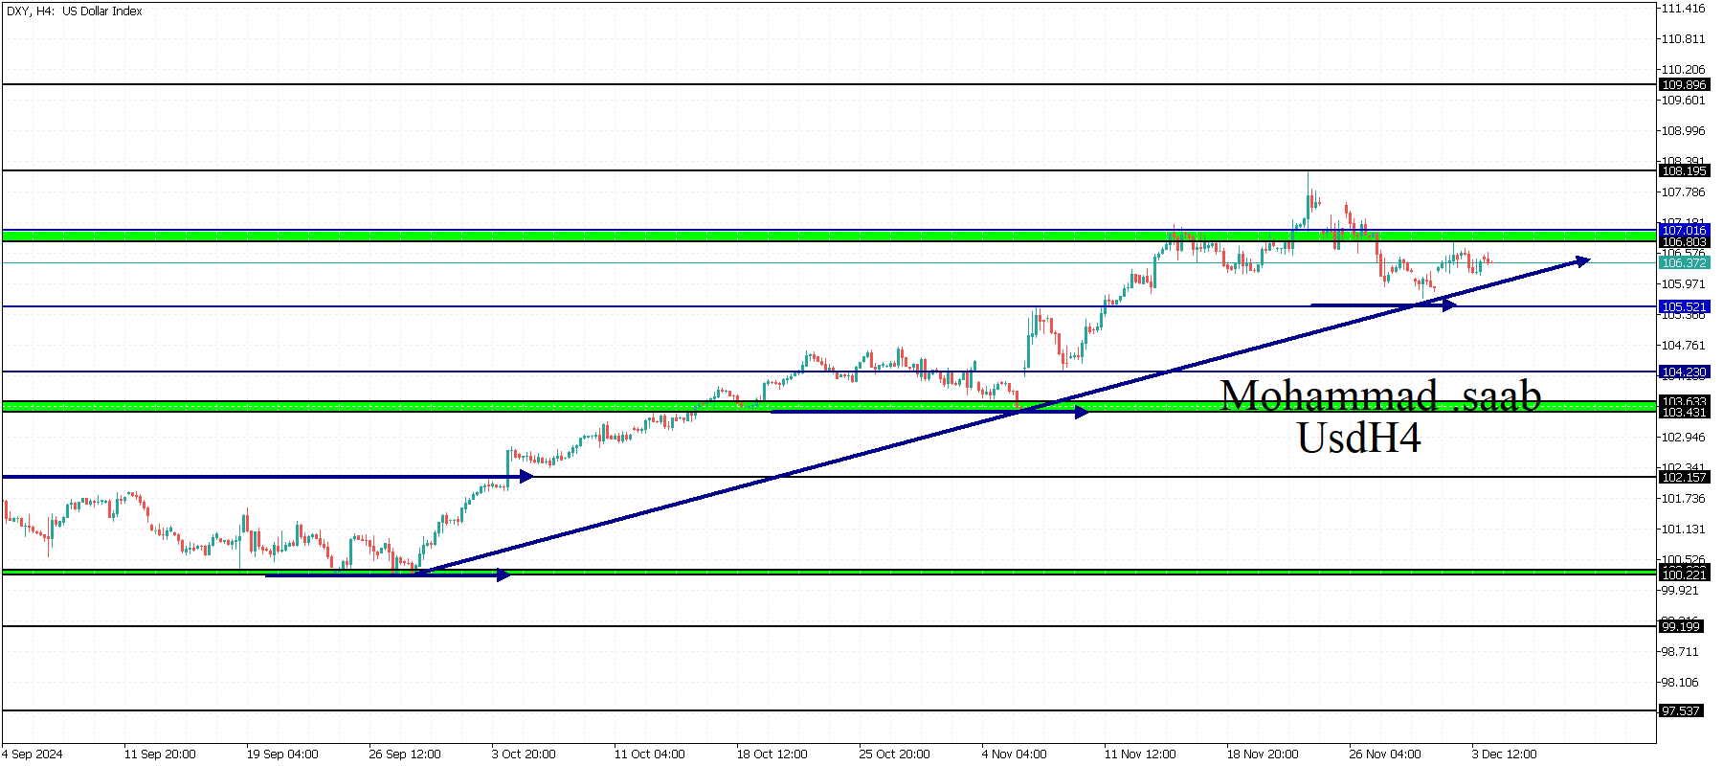The image size is (1723, 766).
Task: Click the 4 Nov 04:00 time label
Action: tap(1015, 755)
